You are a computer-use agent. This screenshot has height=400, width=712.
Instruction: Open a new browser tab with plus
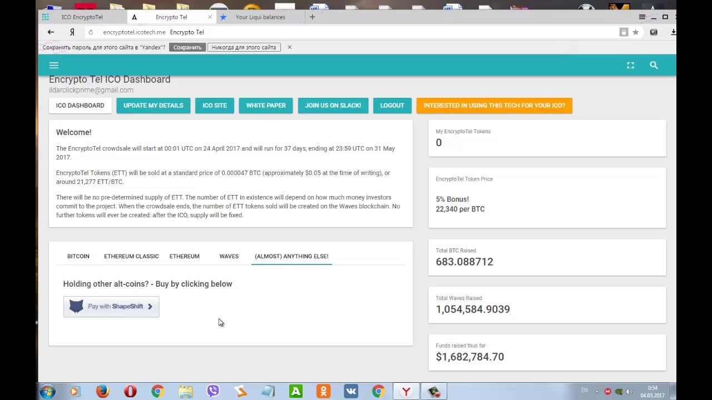click(312, 17)
